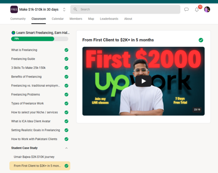Go to the Members tab
Image resolution: width=218 pixels, height=173 pixels.
[x=76, y=19]
